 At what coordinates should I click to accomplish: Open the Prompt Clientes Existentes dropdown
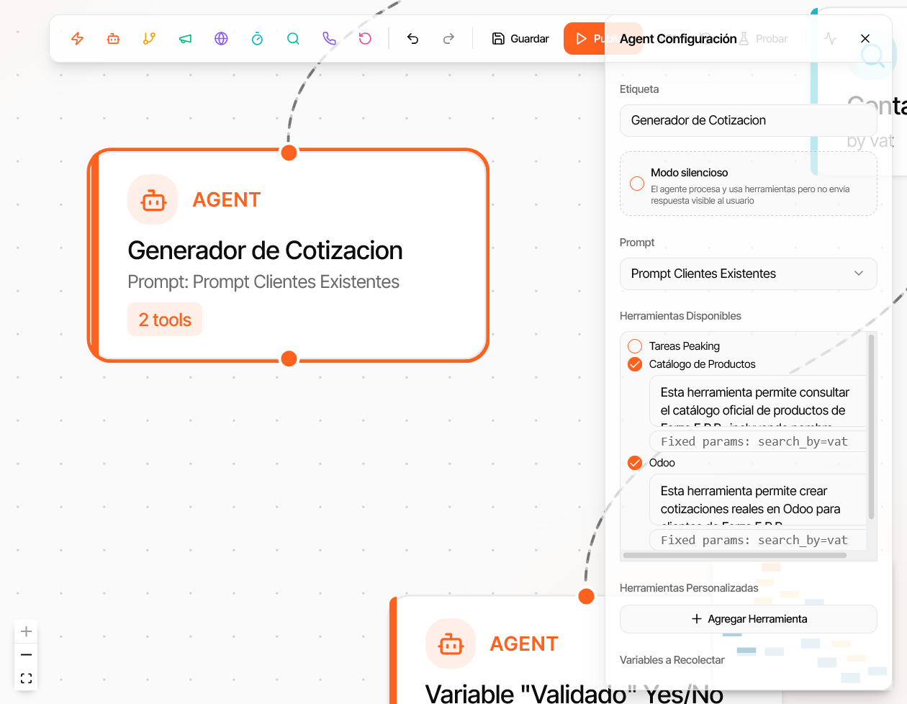(749, 274)
